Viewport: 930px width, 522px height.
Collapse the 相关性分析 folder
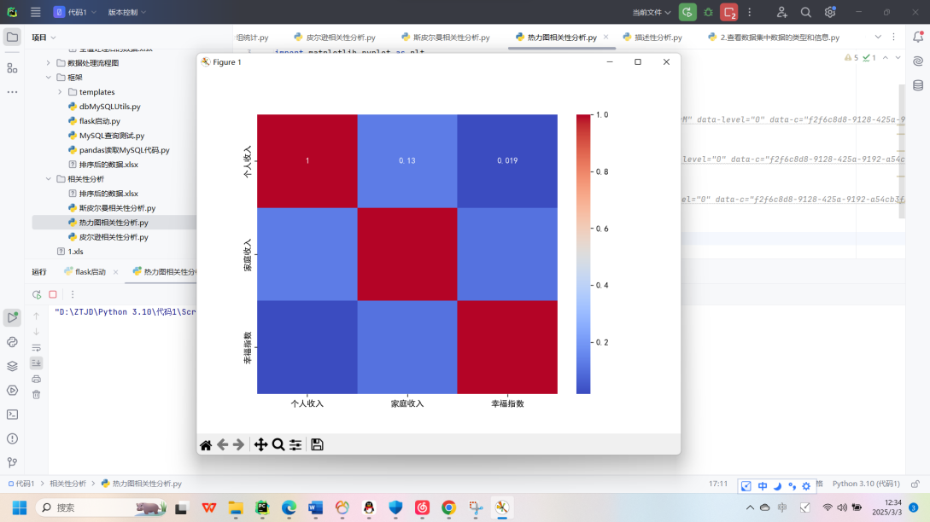click(x=49, y=179)
